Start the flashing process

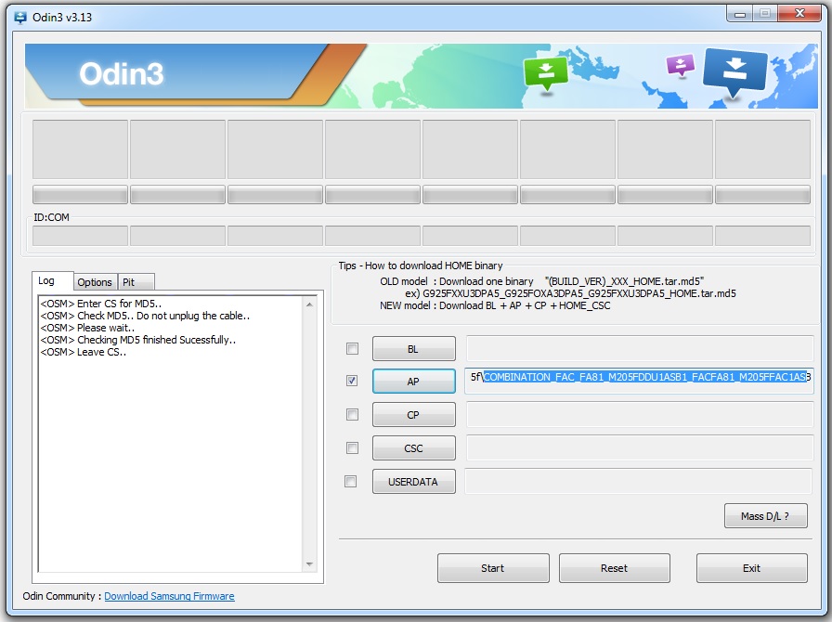pyautogui.click(x=493, y=568)
